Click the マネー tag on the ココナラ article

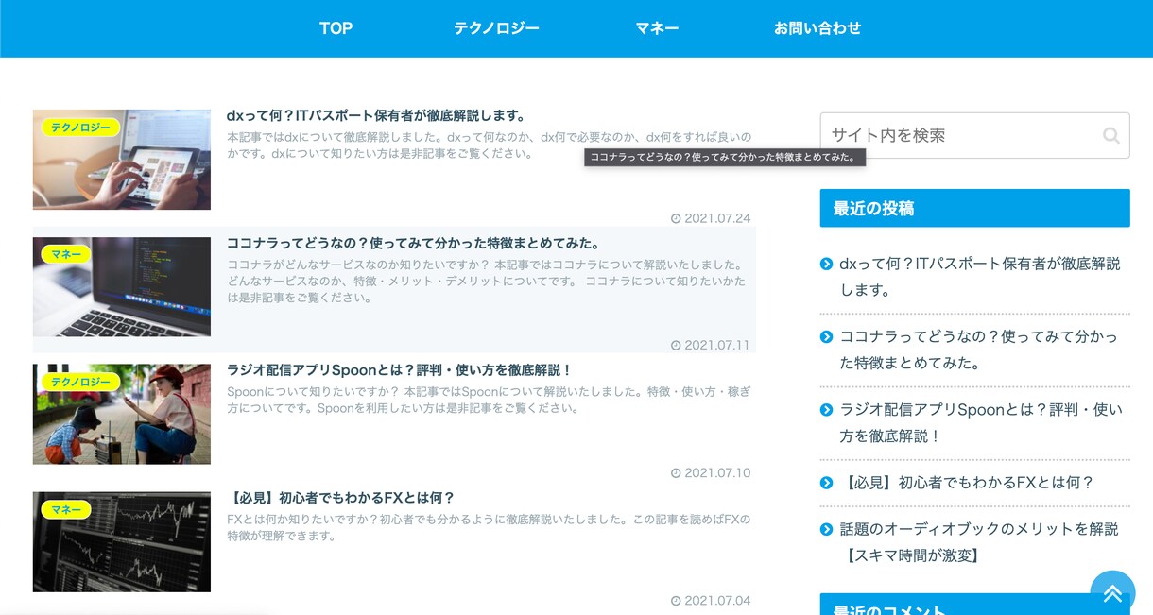(66, 254)
